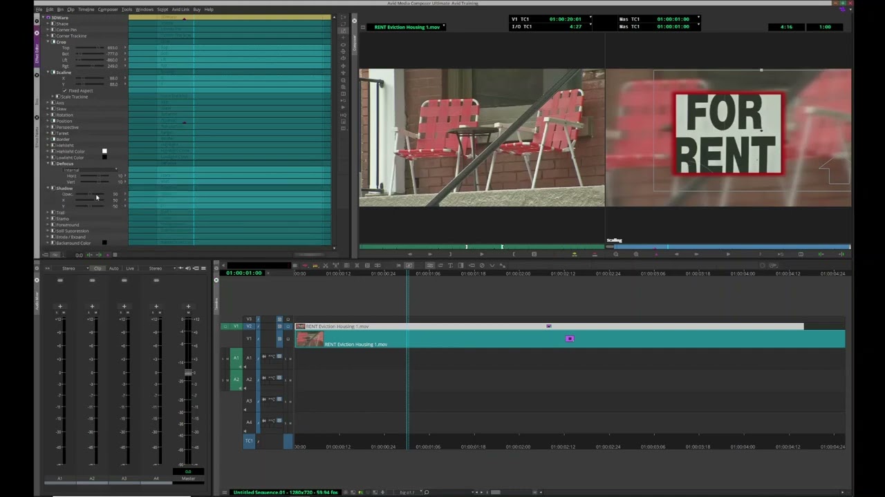Click the source monitor green position bar
The image size is (885, 497).
[482, 246]
